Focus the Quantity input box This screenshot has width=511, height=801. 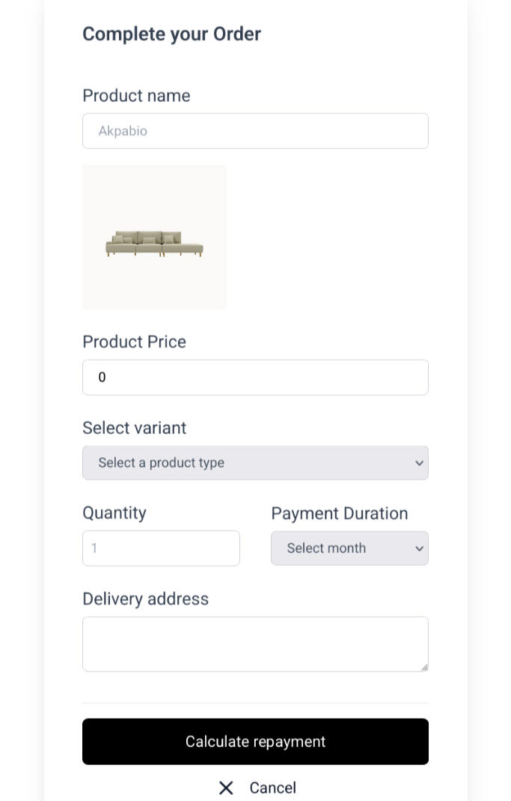[161, 548]
